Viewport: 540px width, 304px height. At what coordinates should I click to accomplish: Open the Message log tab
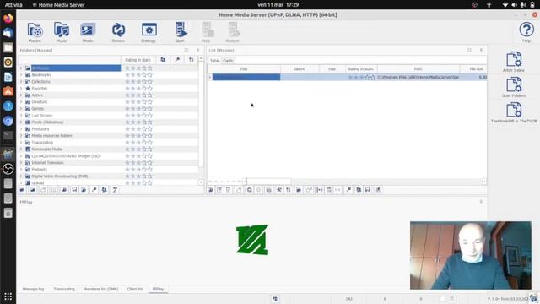coord(33,289)
